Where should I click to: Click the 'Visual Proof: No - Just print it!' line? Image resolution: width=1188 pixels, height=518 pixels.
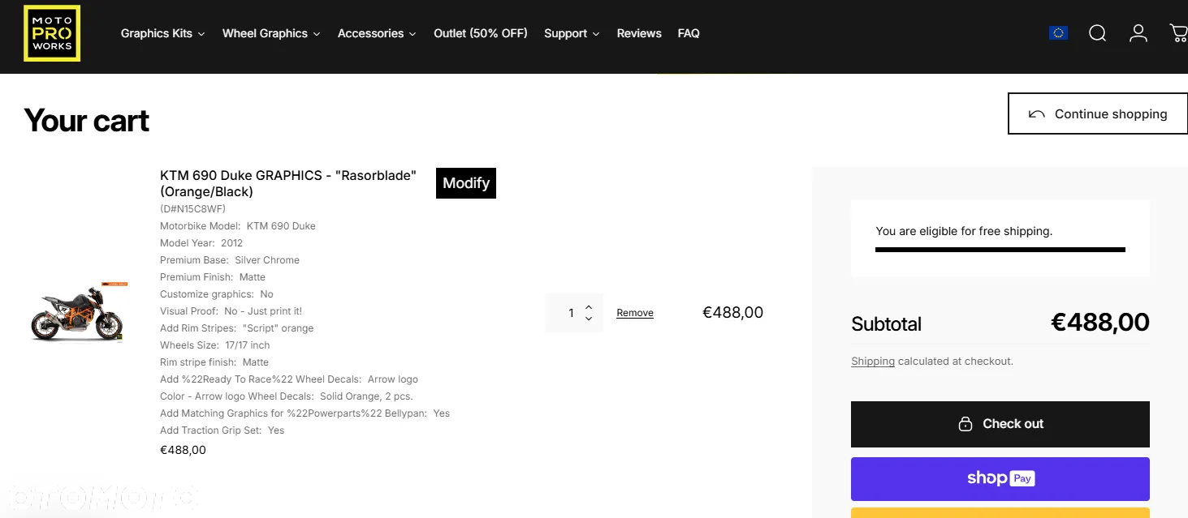[231, 311]
